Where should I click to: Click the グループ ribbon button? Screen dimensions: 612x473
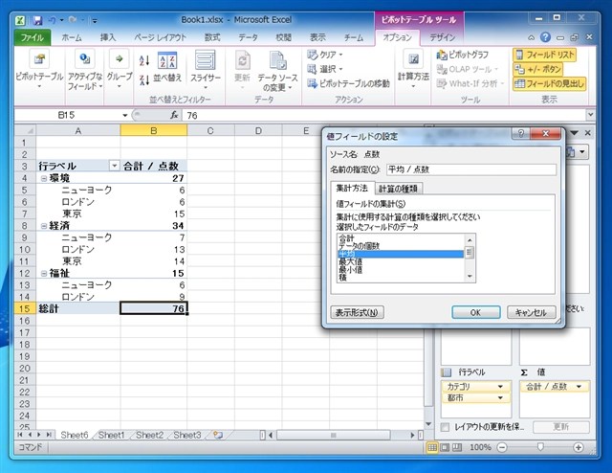pyautogui.click(x=119, y=70)
